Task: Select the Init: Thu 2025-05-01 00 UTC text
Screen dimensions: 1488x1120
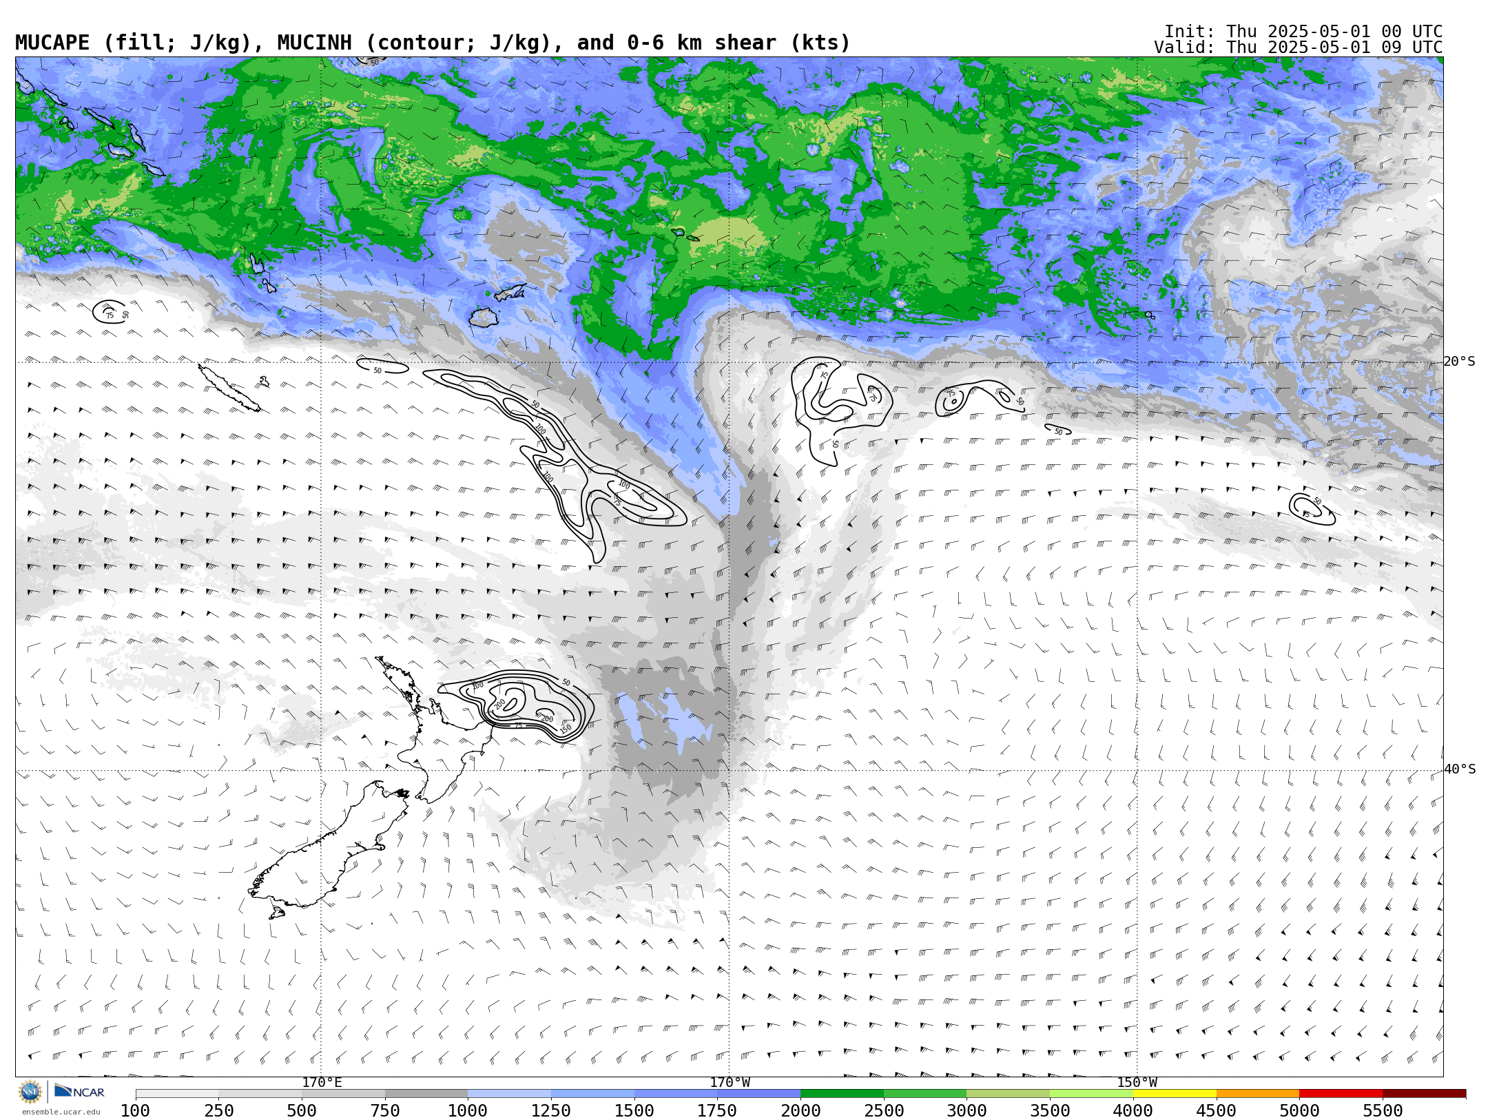Action: 1303,32
